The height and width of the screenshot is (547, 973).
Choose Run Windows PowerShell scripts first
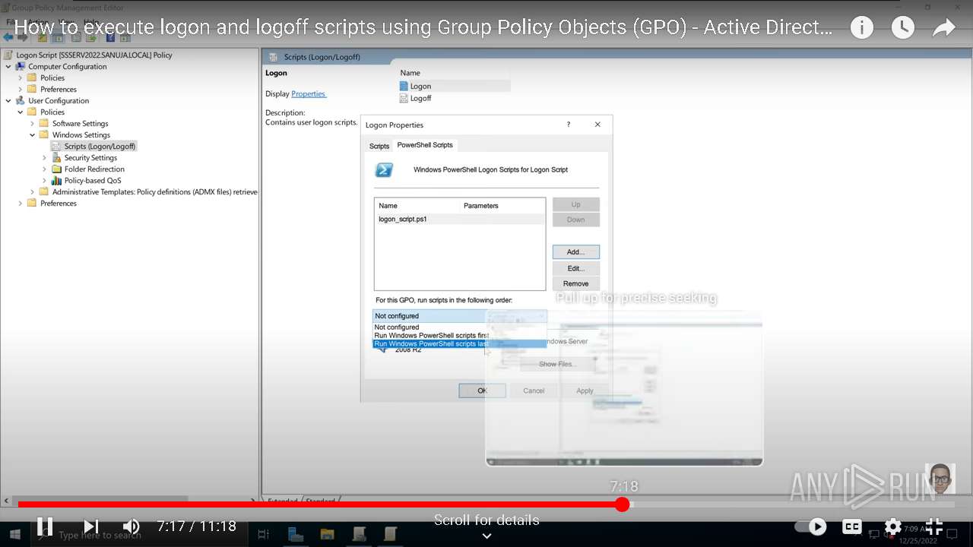click(460, 335)
